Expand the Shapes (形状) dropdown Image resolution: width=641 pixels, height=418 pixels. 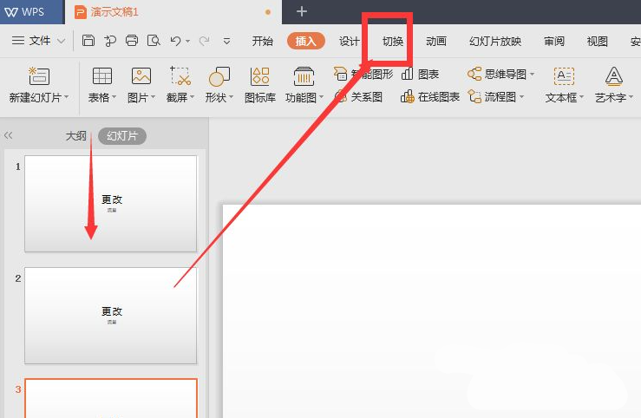pyautogui.click(x=219, y=98)
